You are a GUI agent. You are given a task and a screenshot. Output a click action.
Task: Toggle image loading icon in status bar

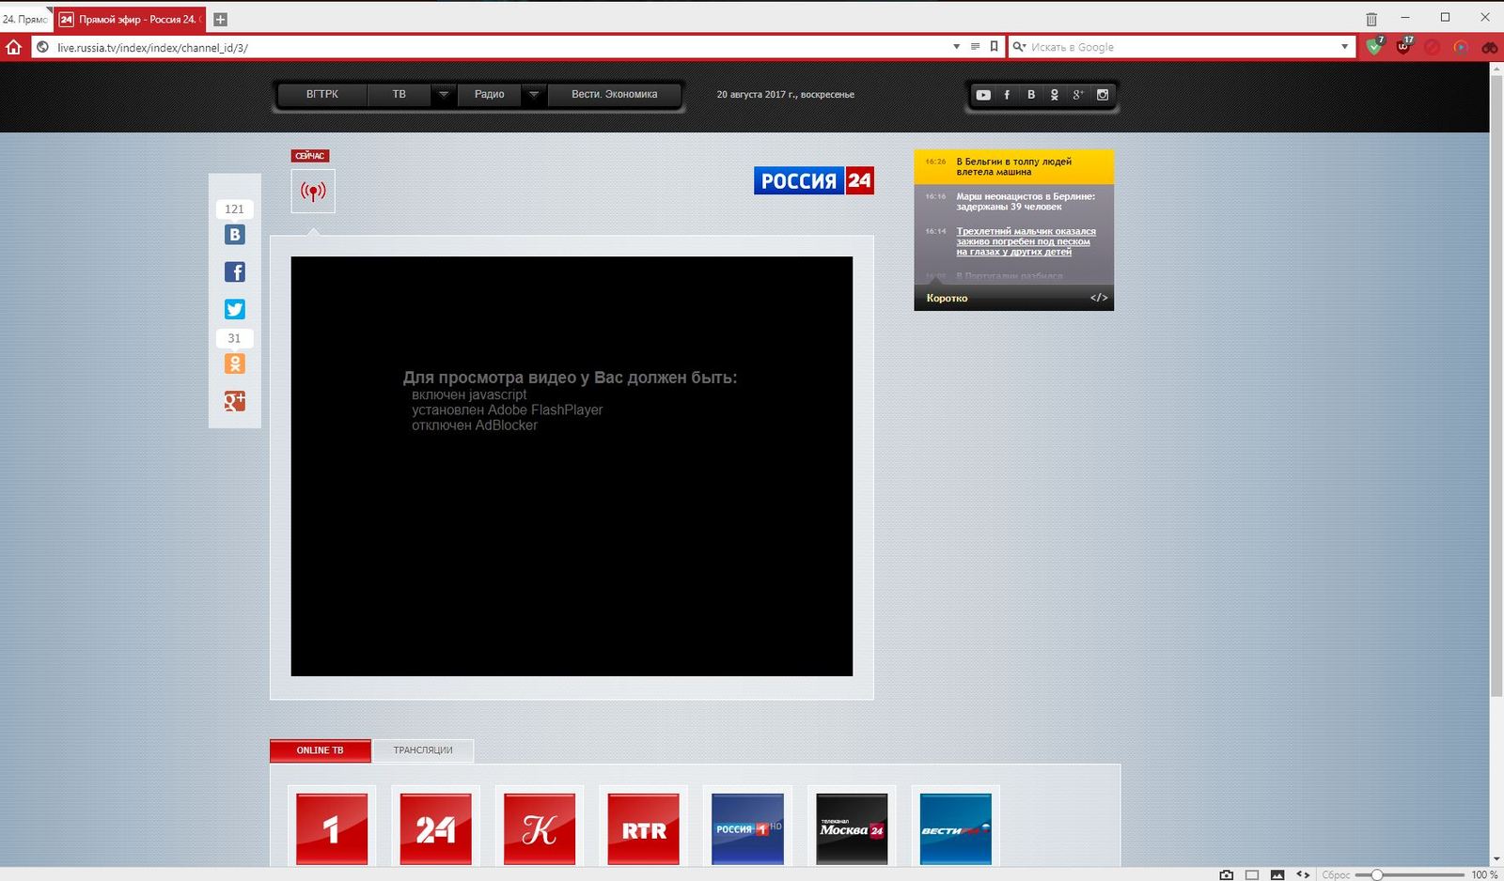click(1277, 874)
